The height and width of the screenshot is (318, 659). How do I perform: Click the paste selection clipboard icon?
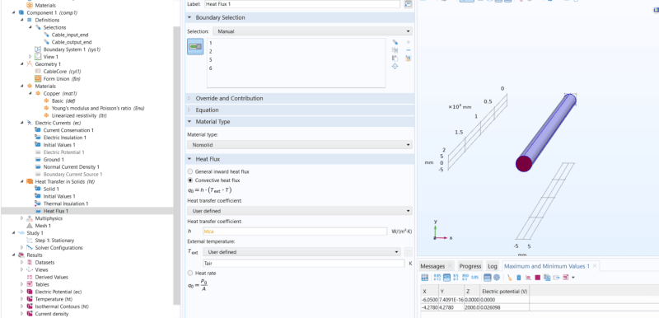click(x=395, y=58)
